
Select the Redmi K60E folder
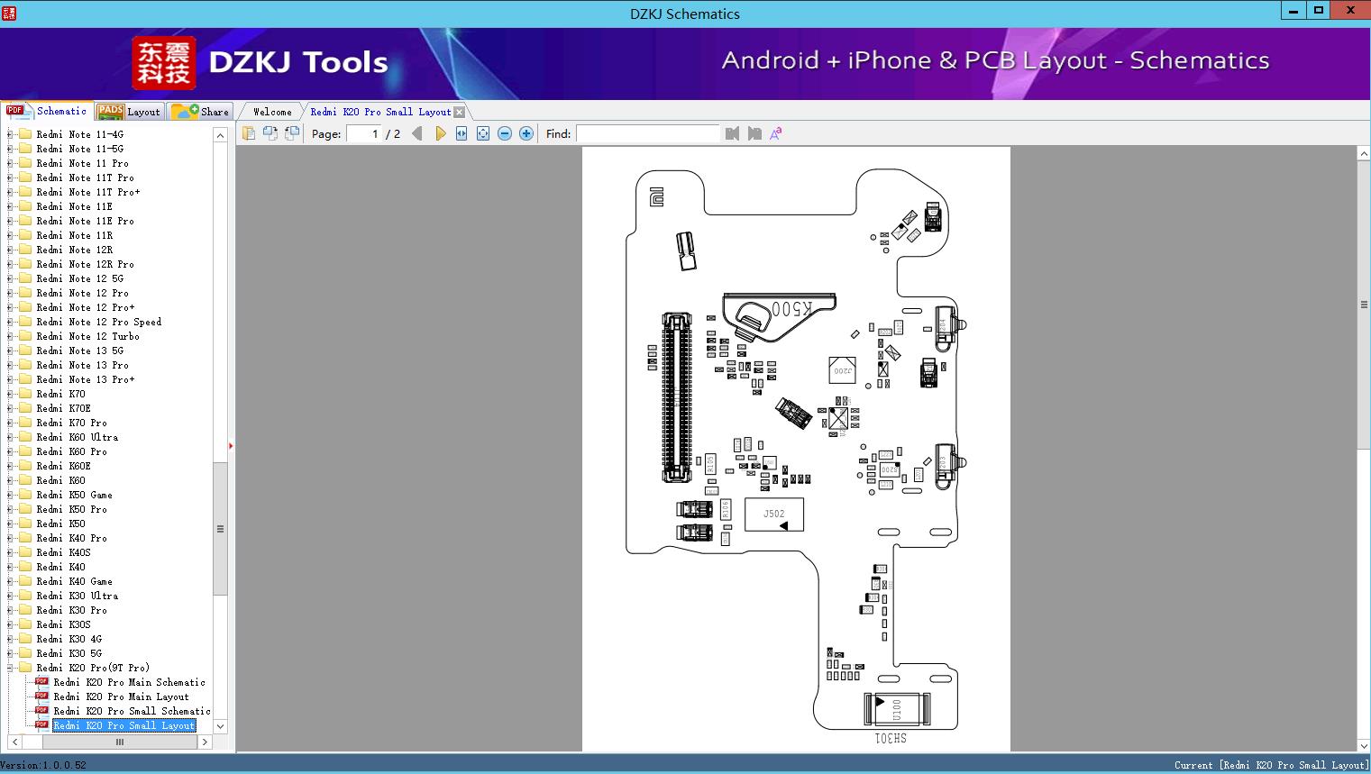coord(63,466)
